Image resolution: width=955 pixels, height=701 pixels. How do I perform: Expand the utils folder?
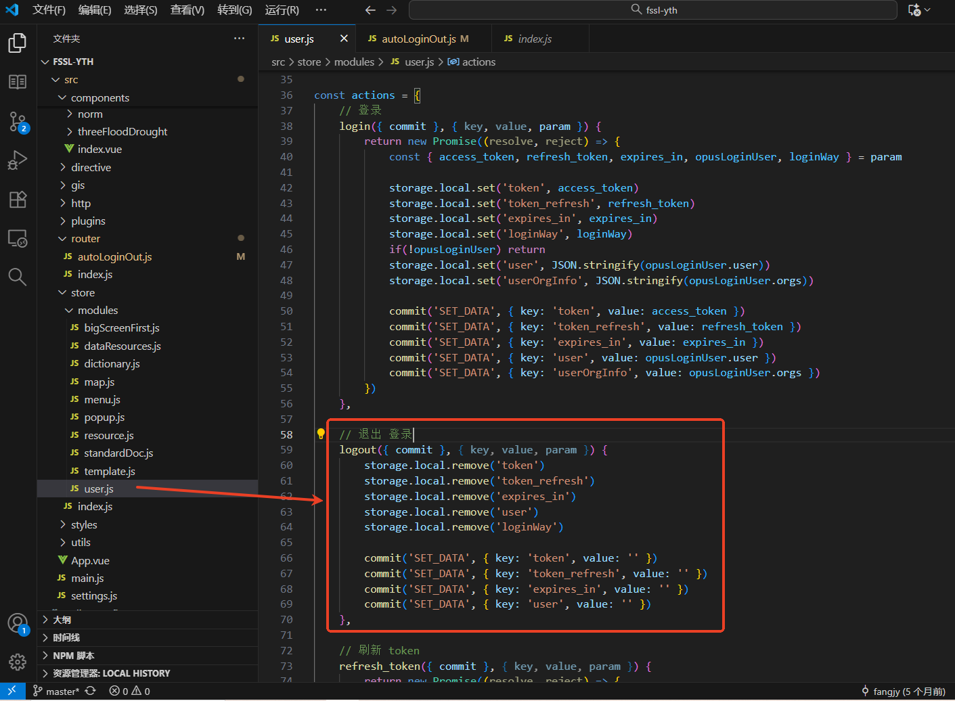click(148, 542)
